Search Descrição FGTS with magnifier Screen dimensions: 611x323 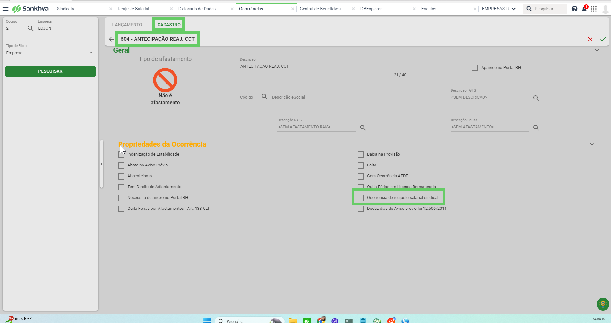[x=536, y=98]
